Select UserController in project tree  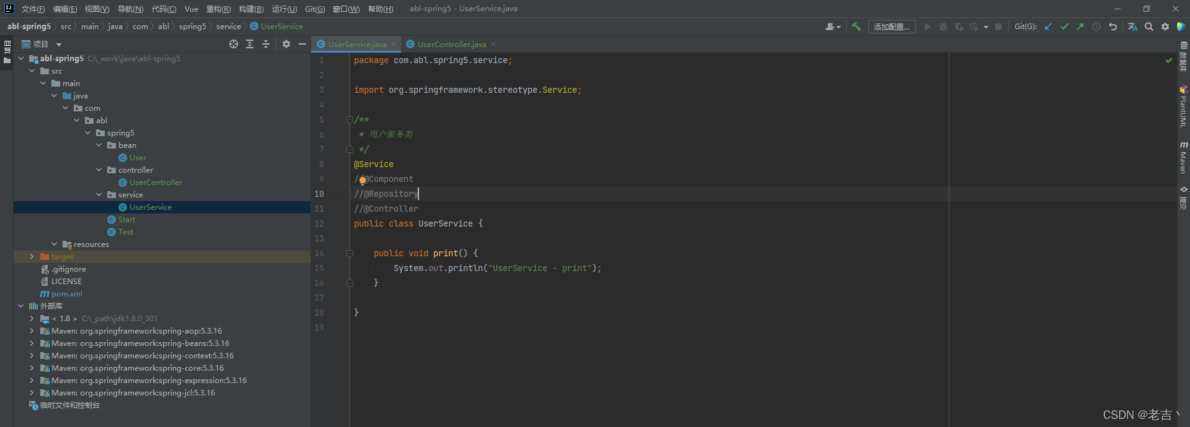pyautogui.click(x=156, y=182)
